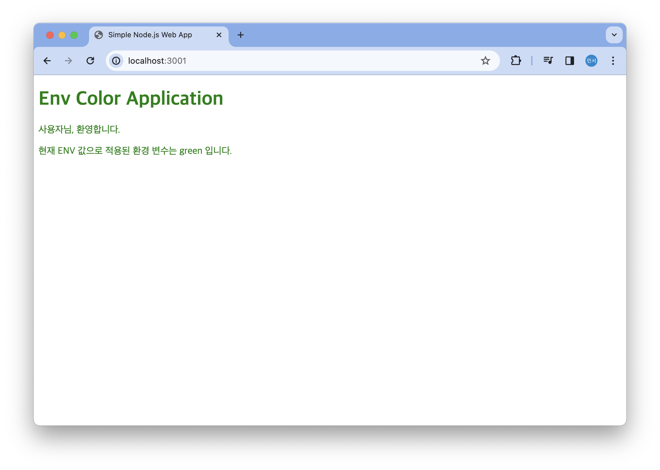
Task: Open the Extensions puzzle icon
Action: point(516,61)
